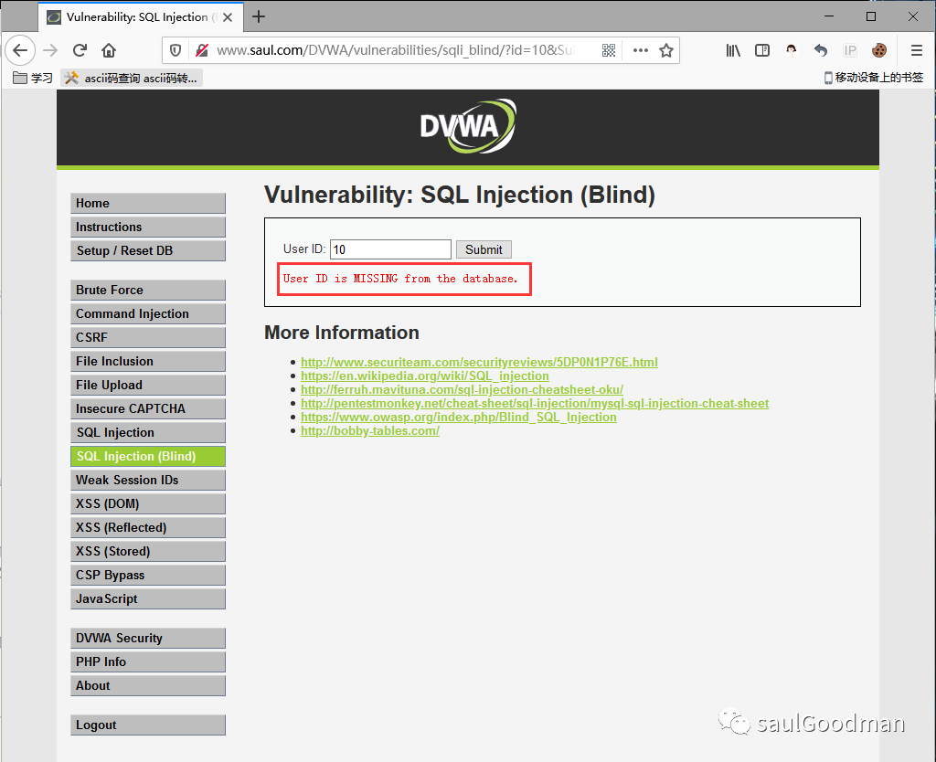Open the JavaScript vulnerability page
This screenshot has width=936, height=762.
(x=148, y=599)
